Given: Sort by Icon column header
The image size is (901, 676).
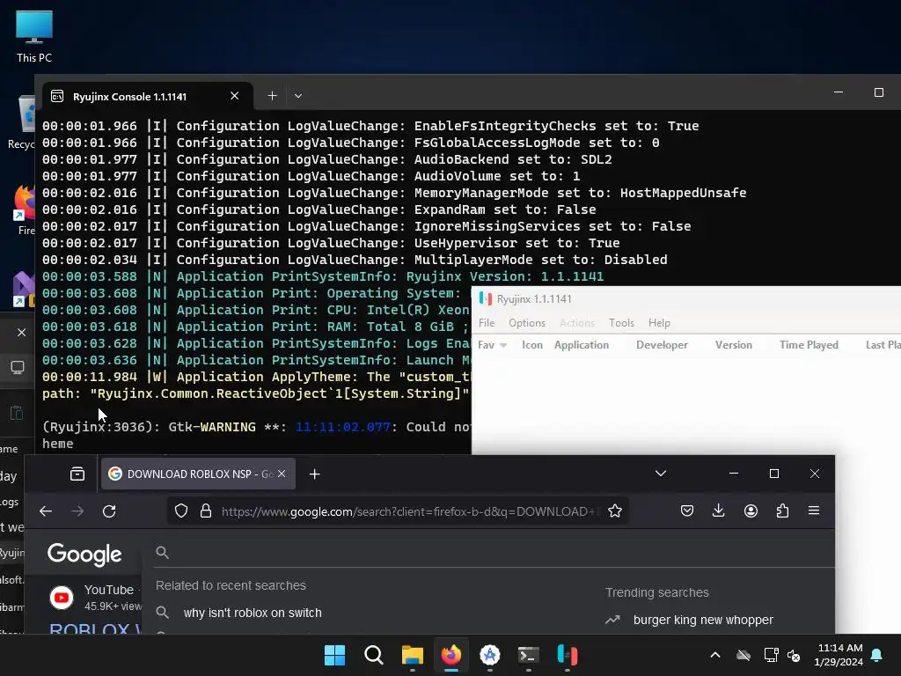Looking at the screenshot, I should pyautogui.click(x=532, y=345).
